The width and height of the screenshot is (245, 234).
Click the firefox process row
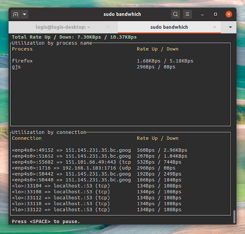click(103, 61)
